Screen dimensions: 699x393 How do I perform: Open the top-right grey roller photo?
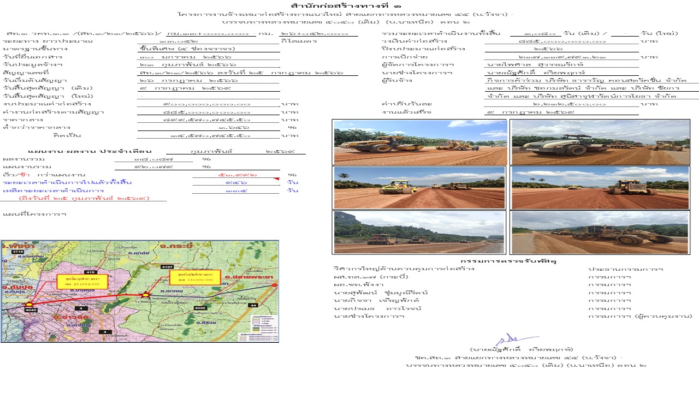pos(600,142)
